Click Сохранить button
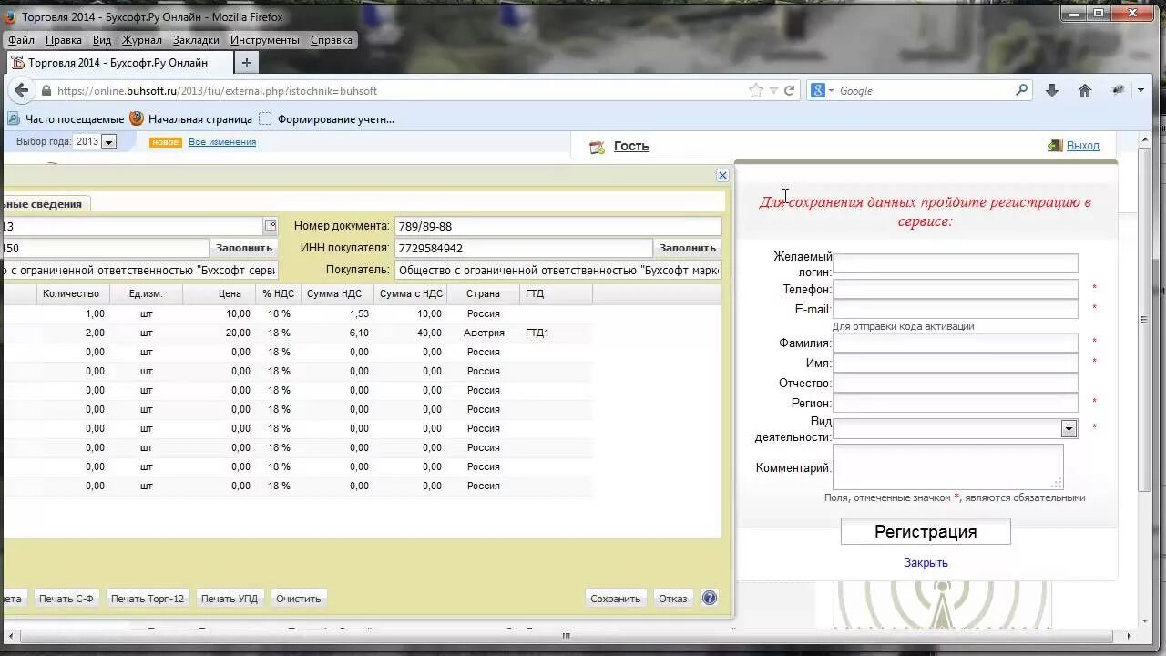Image resolution: width=1166 pixels, height=656 pixels. point(616,599)
